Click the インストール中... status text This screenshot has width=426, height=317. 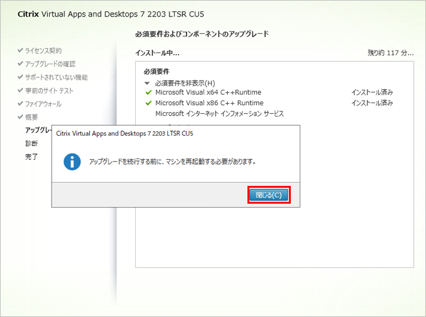pyautogui.click(x=158, y=53)
